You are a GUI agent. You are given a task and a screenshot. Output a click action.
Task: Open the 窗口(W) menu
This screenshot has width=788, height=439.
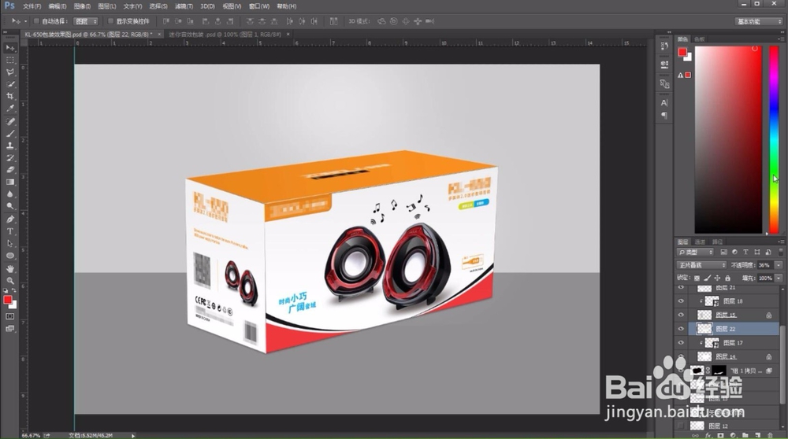pyautogui.click(x=259, y=6)
